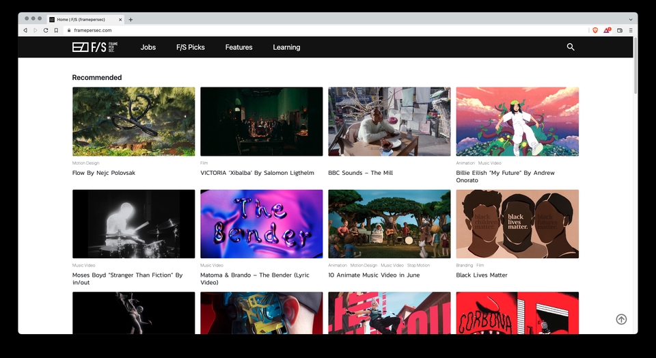The height and width of the screenshot is (358, 656).
Task: Click the F/S Frame Per Sec logo
Action: 95,47
